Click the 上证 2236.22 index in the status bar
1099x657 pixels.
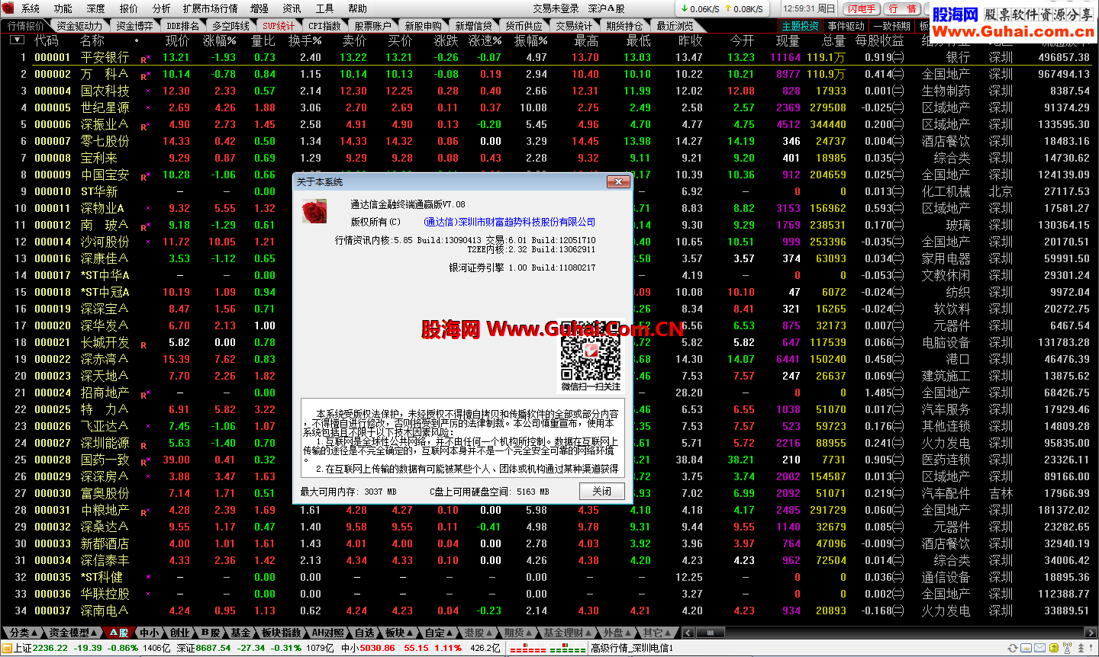(x=40, y=648)
